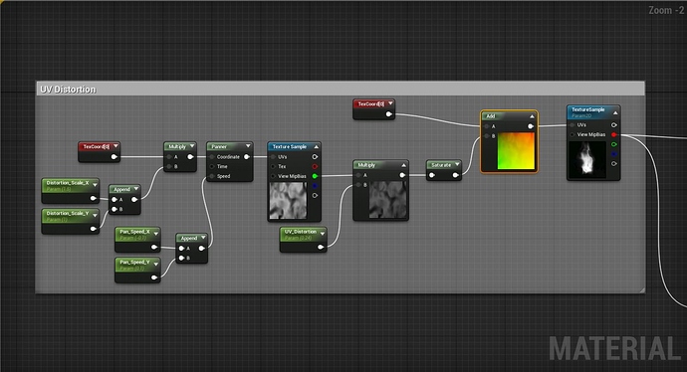Click the output pin of UV_Distortion parameter
687x372 pixels.
point(321,248)
